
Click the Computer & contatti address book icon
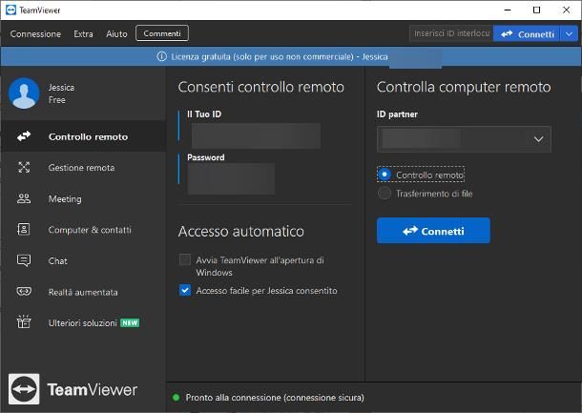[24, 229]
